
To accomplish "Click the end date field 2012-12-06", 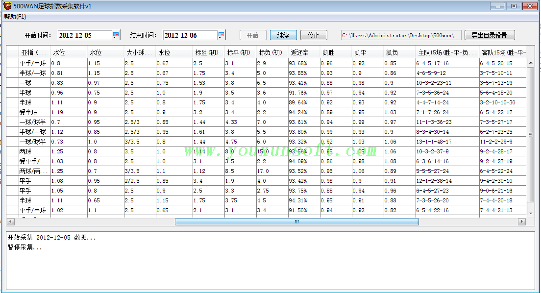I will tap(190, 35).
